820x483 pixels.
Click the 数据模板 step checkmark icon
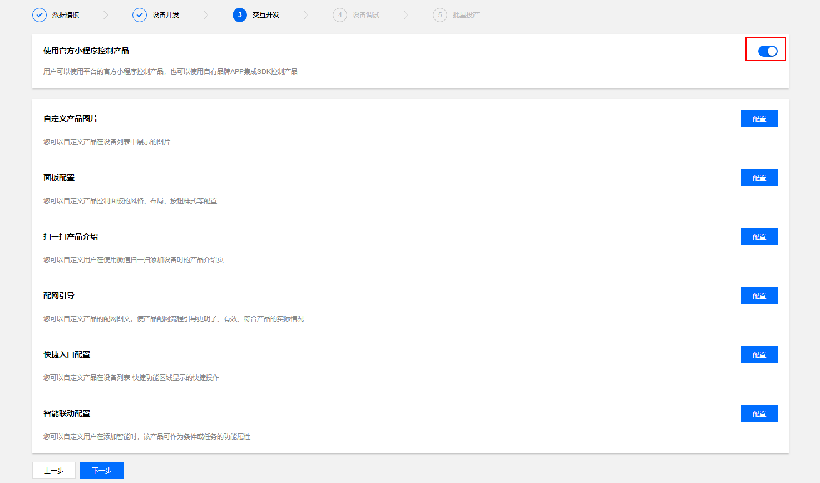tap(39, 15)
